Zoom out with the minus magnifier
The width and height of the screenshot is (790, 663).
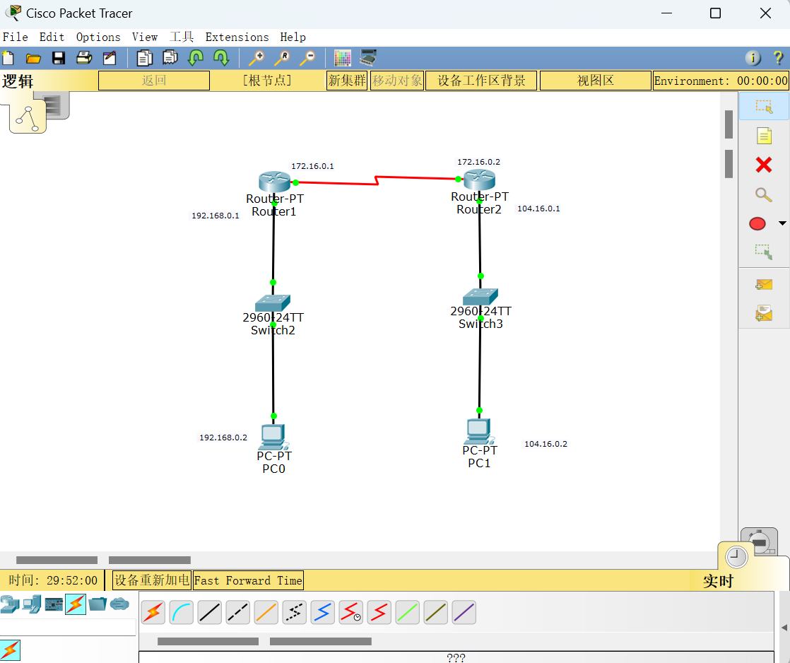point(307,58)
